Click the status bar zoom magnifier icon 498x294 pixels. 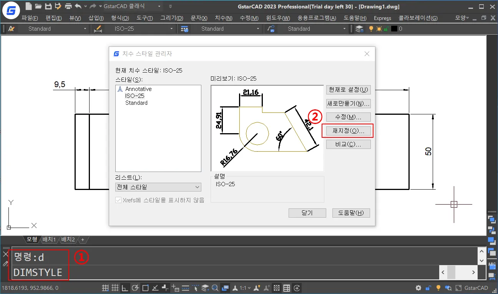(215, 288)
